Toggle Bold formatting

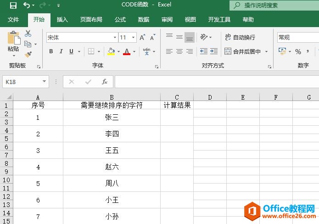click(51, 51)
